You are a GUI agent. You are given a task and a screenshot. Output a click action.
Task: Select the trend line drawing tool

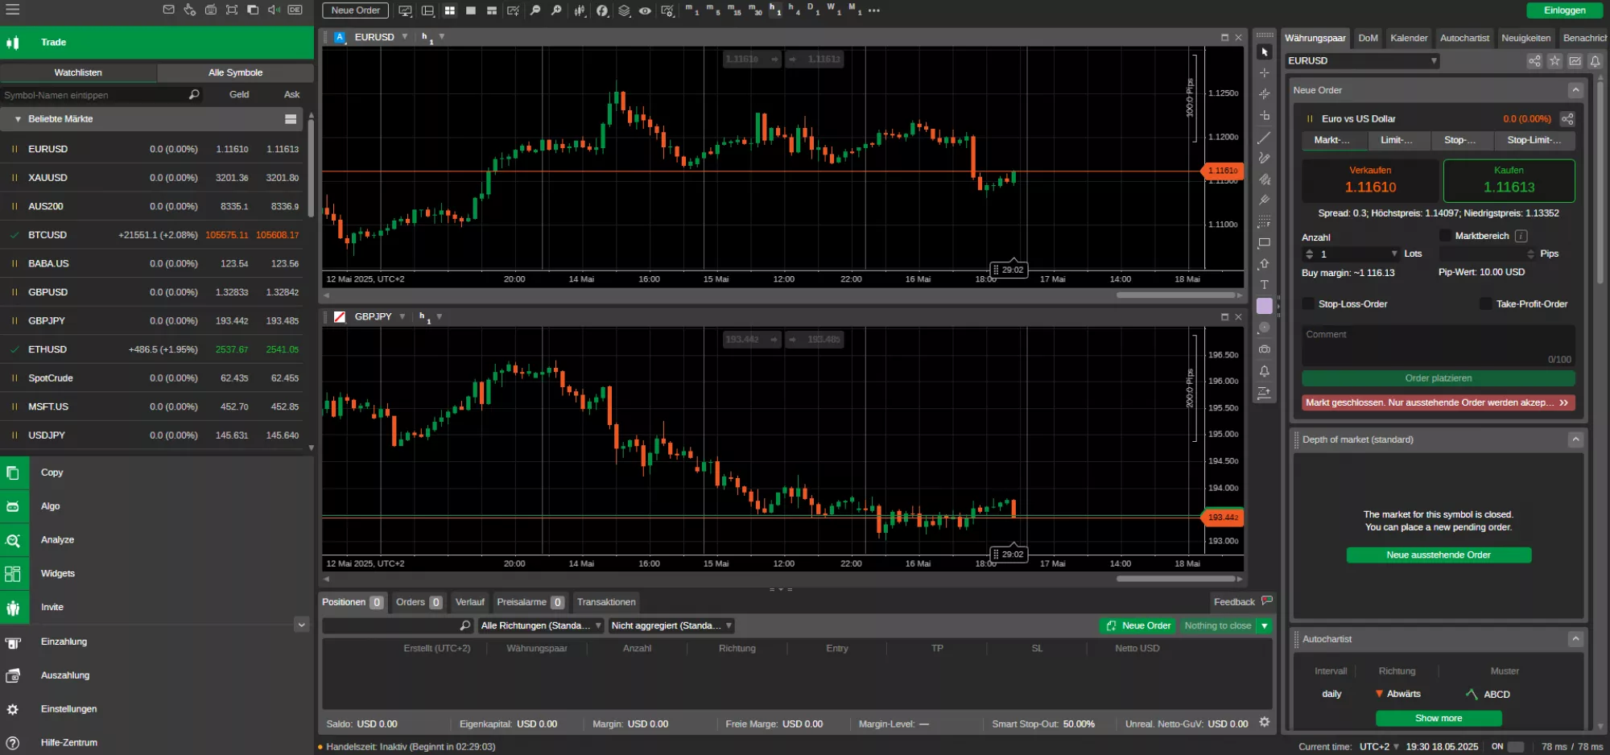(x=1264, y=138)
